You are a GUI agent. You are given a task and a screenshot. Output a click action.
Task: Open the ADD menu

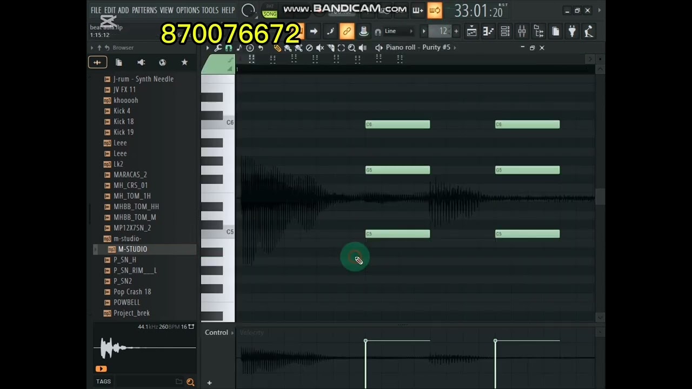click(124, 10)
